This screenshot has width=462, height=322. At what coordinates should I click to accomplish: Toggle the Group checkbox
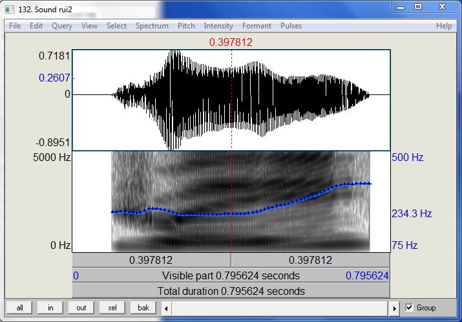[x=409, y=308]
